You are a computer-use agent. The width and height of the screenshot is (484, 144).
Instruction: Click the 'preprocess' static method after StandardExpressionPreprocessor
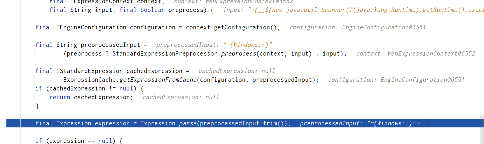click(238, 54)
